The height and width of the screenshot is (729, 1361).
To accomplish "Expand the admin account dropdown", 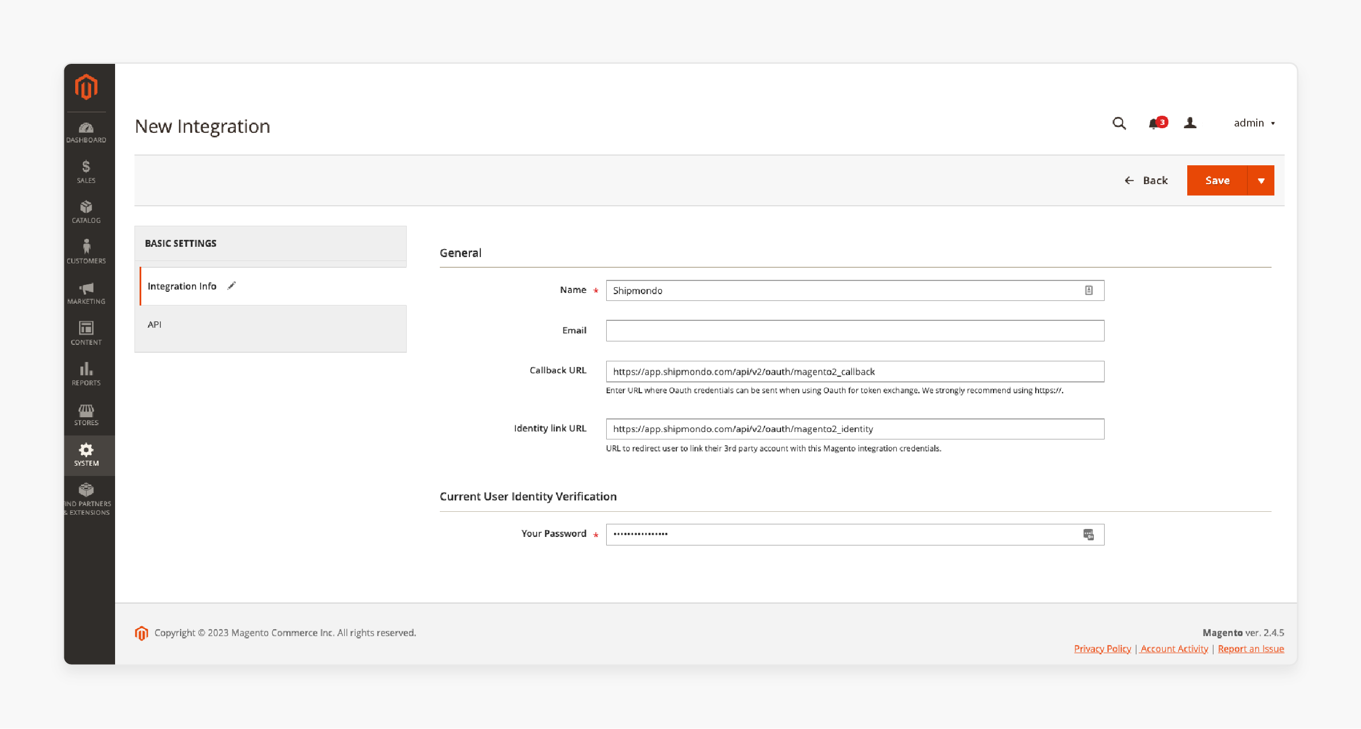I will pyautogui.click(x=1254, y=123).
